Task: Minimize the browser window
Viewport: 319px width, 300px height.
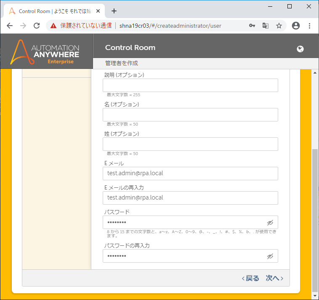Action: tap(270, 6)
